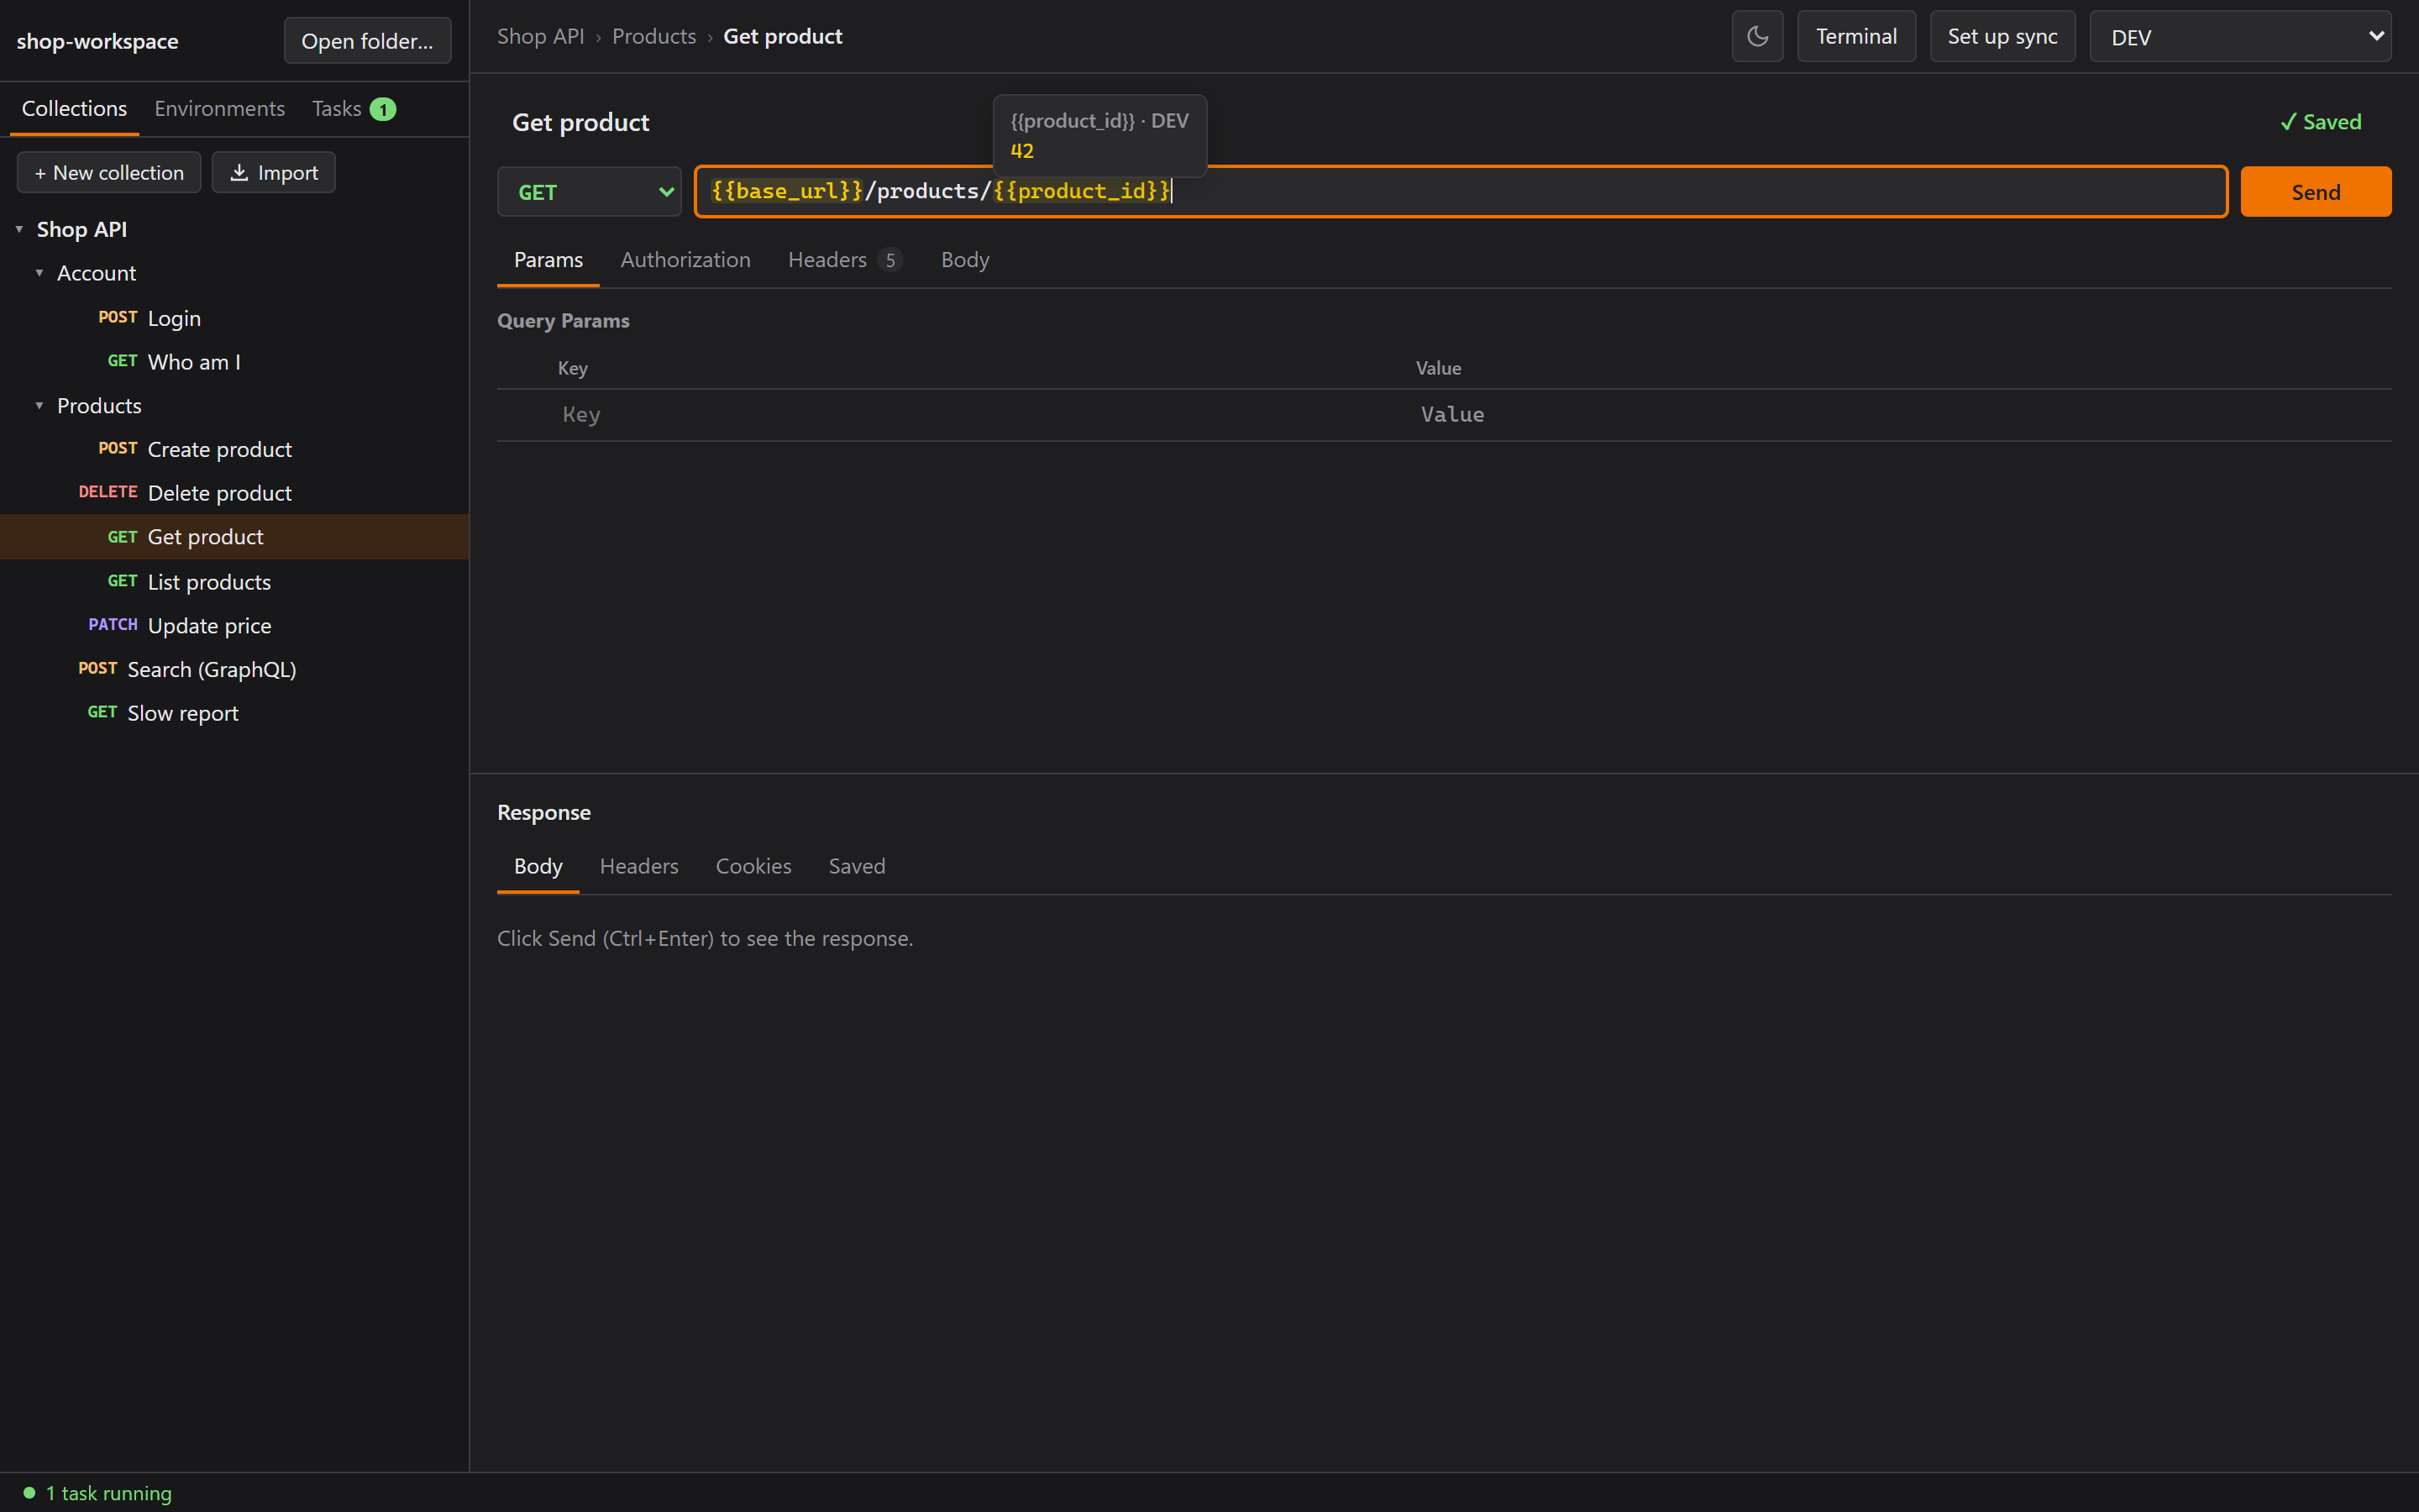The height and width of the screenshot is (1512, 2419).
Task: Show the response Cookies tab
Action: click(x=753, y=866)
